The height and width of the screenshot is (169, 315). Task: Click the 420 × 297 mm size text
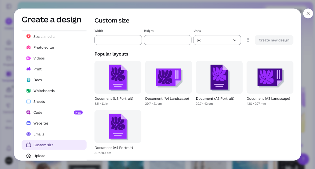tap(256, 104)
